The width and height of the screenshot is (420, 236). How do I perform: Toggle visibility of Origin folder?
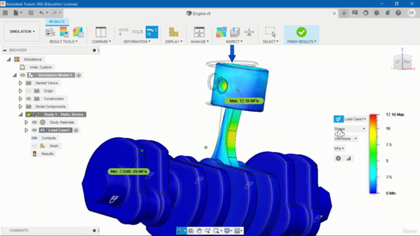[x=28, y=91]
